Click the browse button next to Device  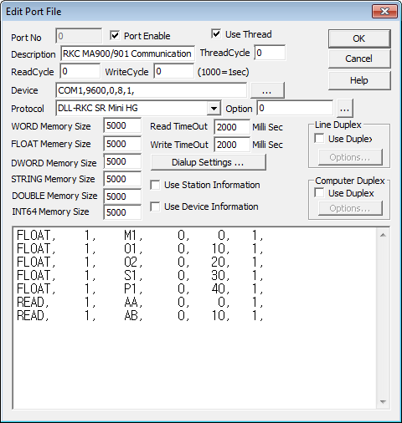[x=267, y=90]
